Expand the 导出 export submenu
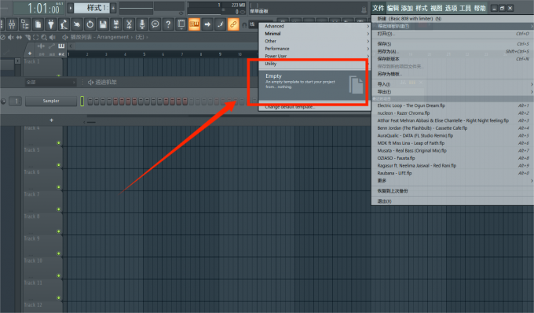This screenshot has width=534, height=313. (452, 92)
